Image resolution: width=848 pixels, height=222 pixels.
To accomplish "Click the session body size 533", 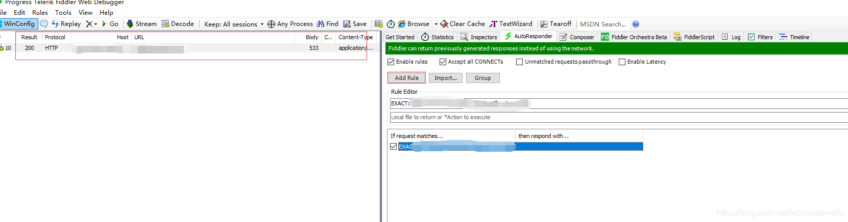I will click(313, 48).
